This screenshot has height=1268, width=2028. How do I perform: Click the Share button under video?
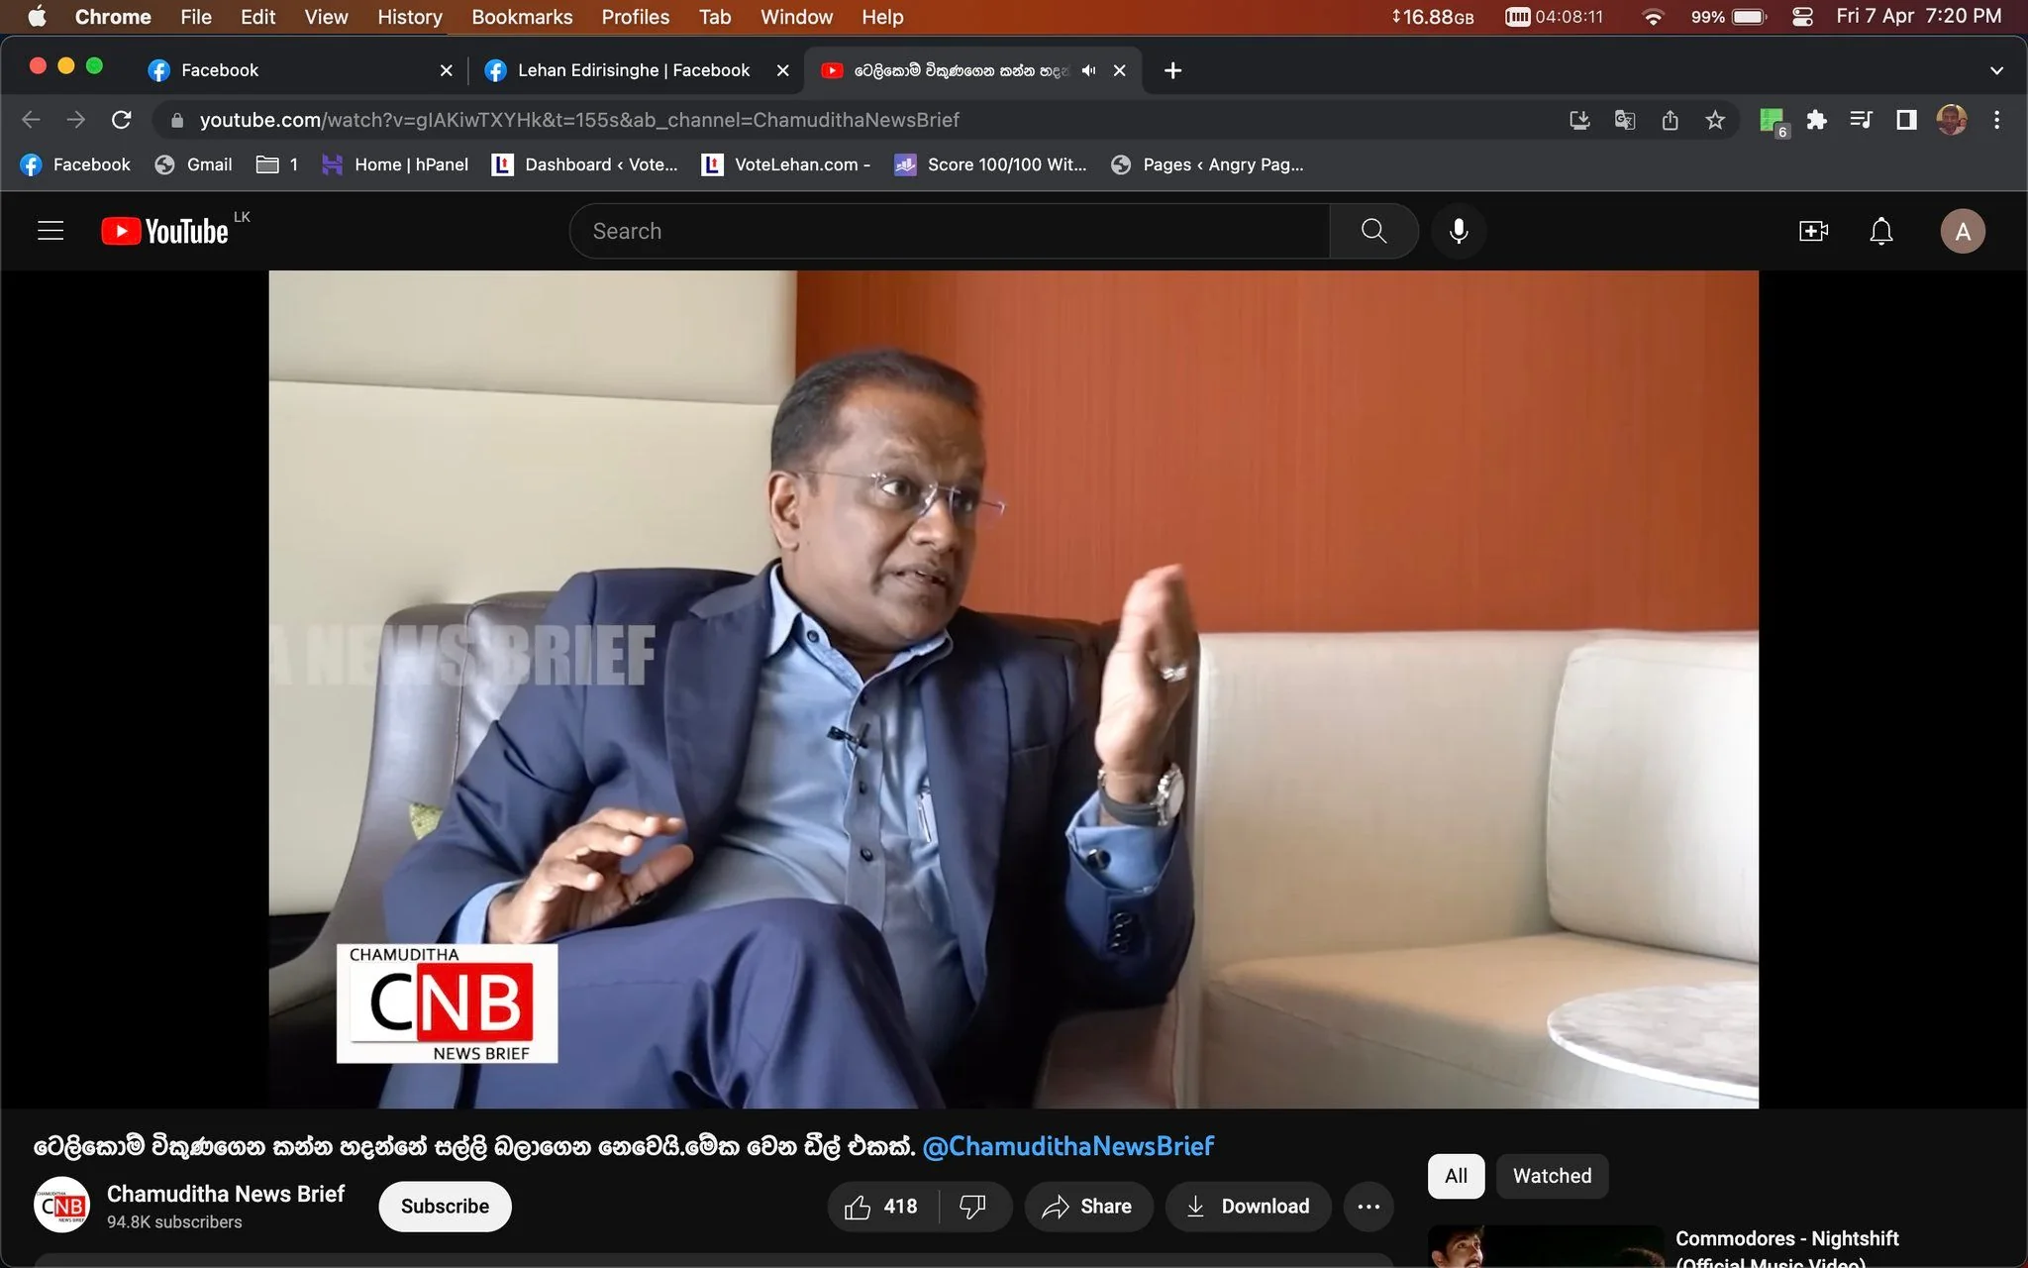click(x=1087, y=1207)
